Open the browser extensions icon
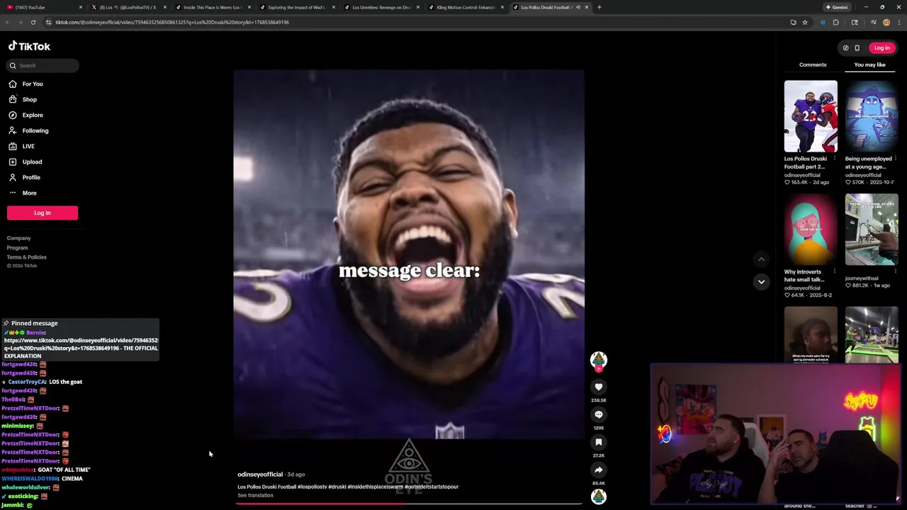Screen dimensions: 907x510 [x=835, y=22]
